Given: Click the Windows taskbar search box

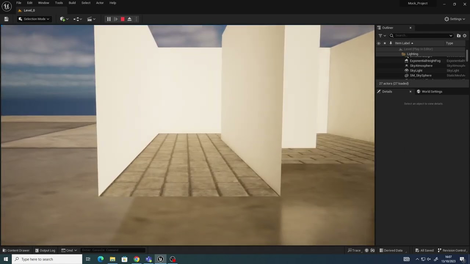Looking at the screenshot, I should pyautogui.click(x=47, y=259).
